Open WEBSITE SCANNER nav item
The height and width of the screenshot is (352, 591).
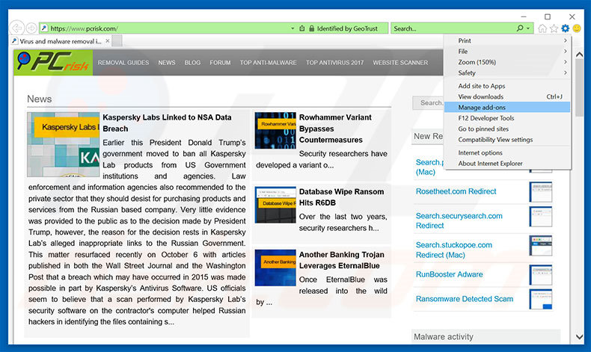click(400, 63)
